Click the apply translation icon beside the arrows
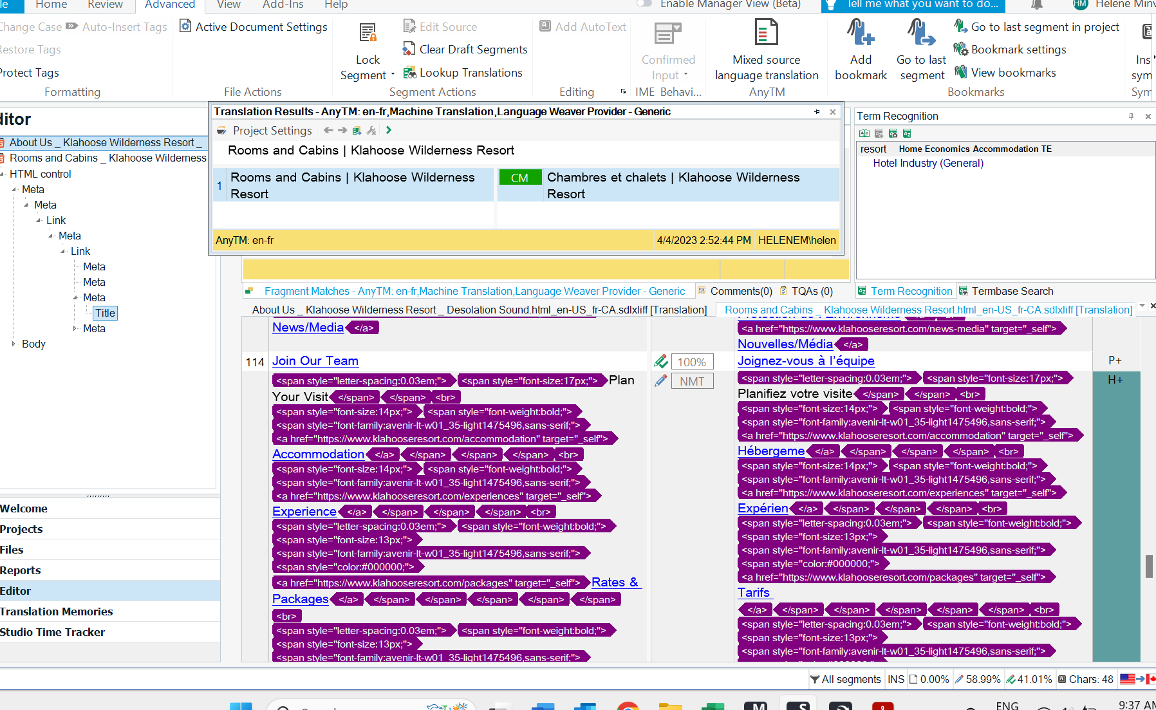The width and height of the screenshot is (1156, 710). (357, 130)
